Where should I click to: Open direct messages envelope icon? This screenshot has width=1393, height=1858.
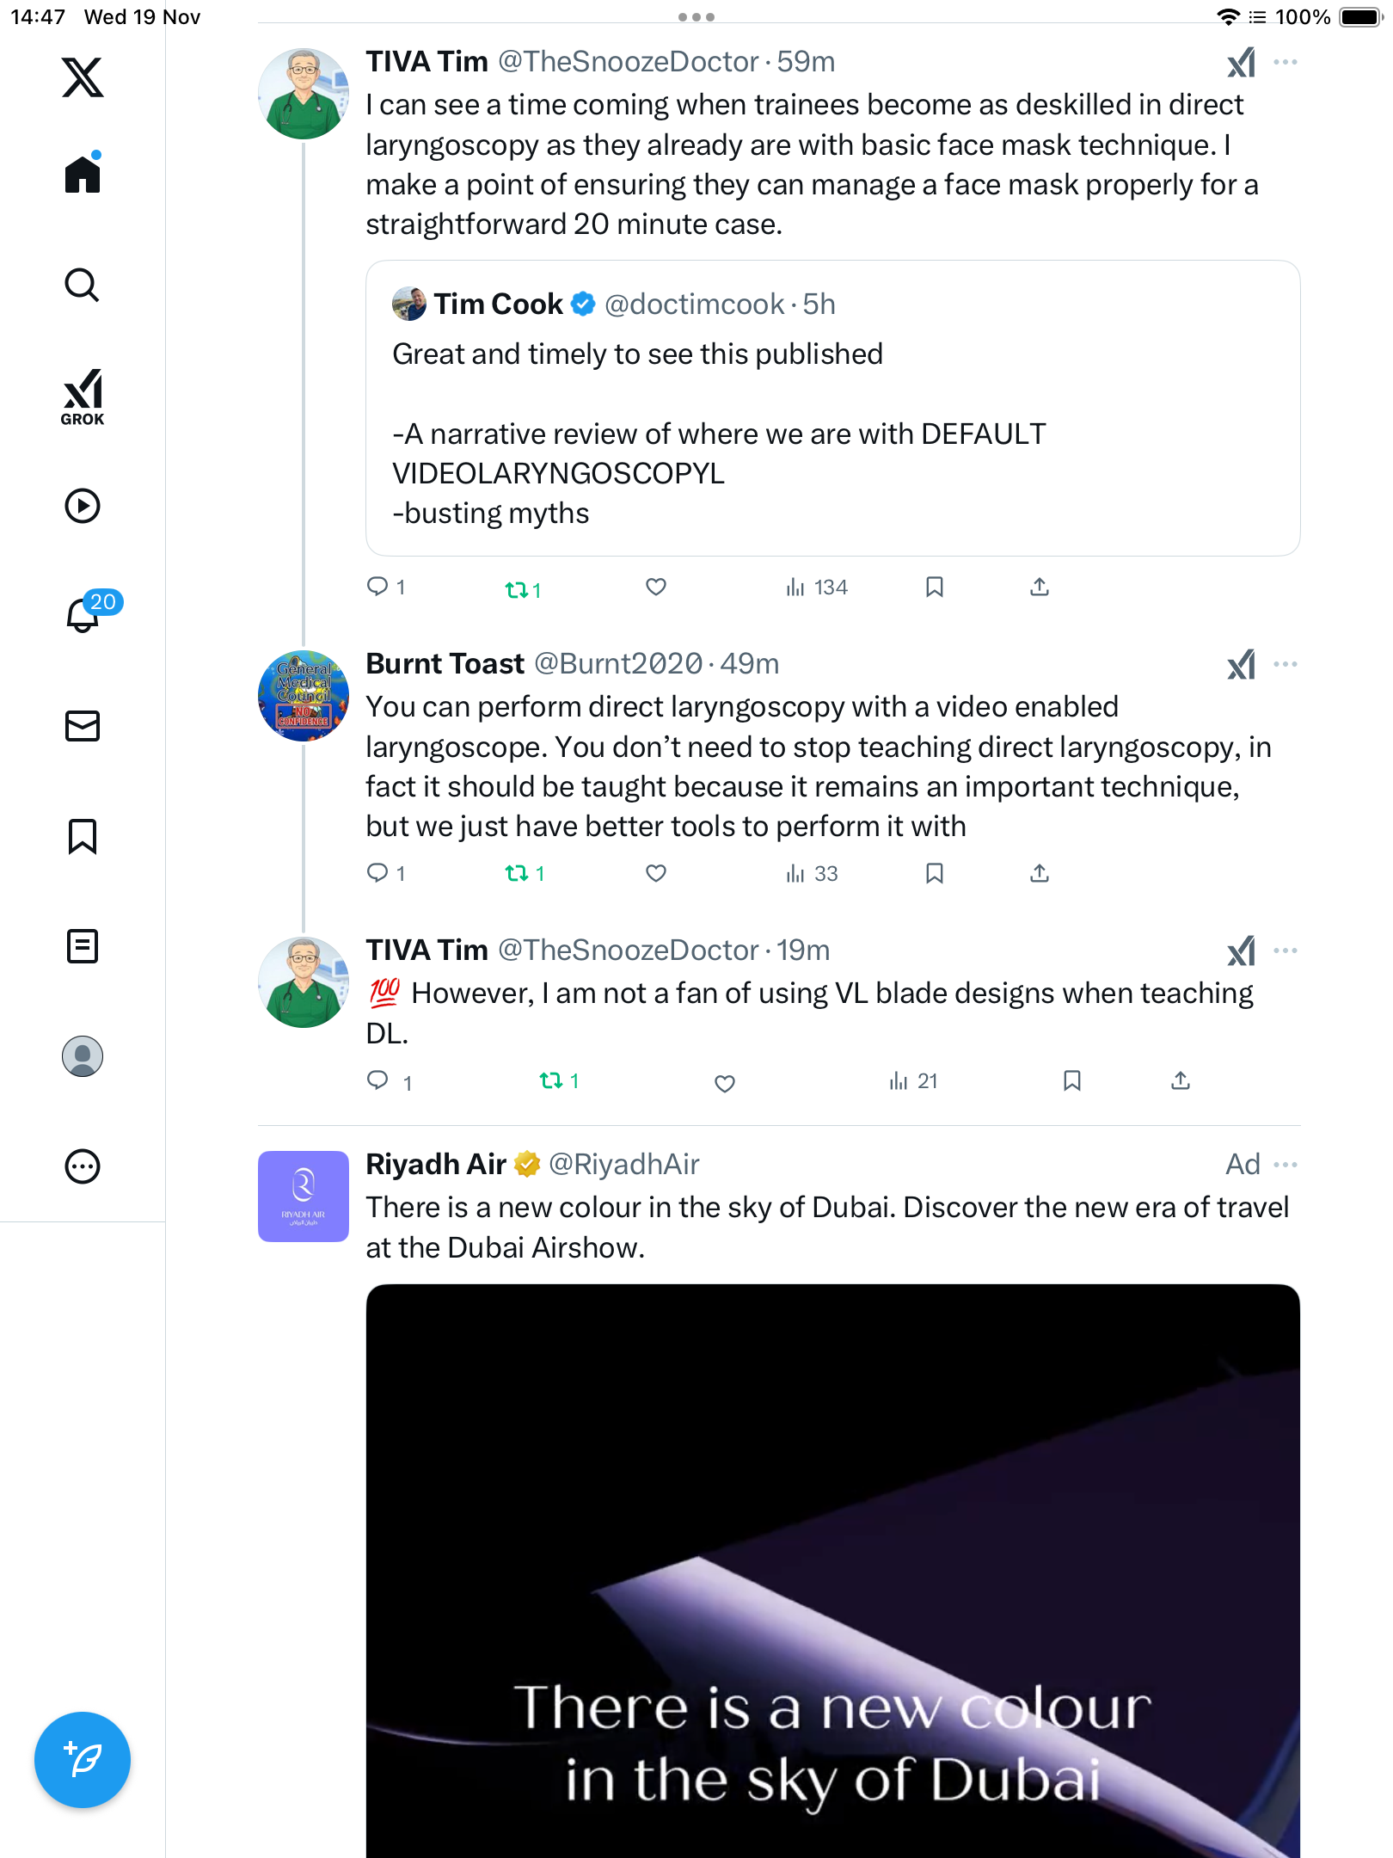[x=83, y=726]
